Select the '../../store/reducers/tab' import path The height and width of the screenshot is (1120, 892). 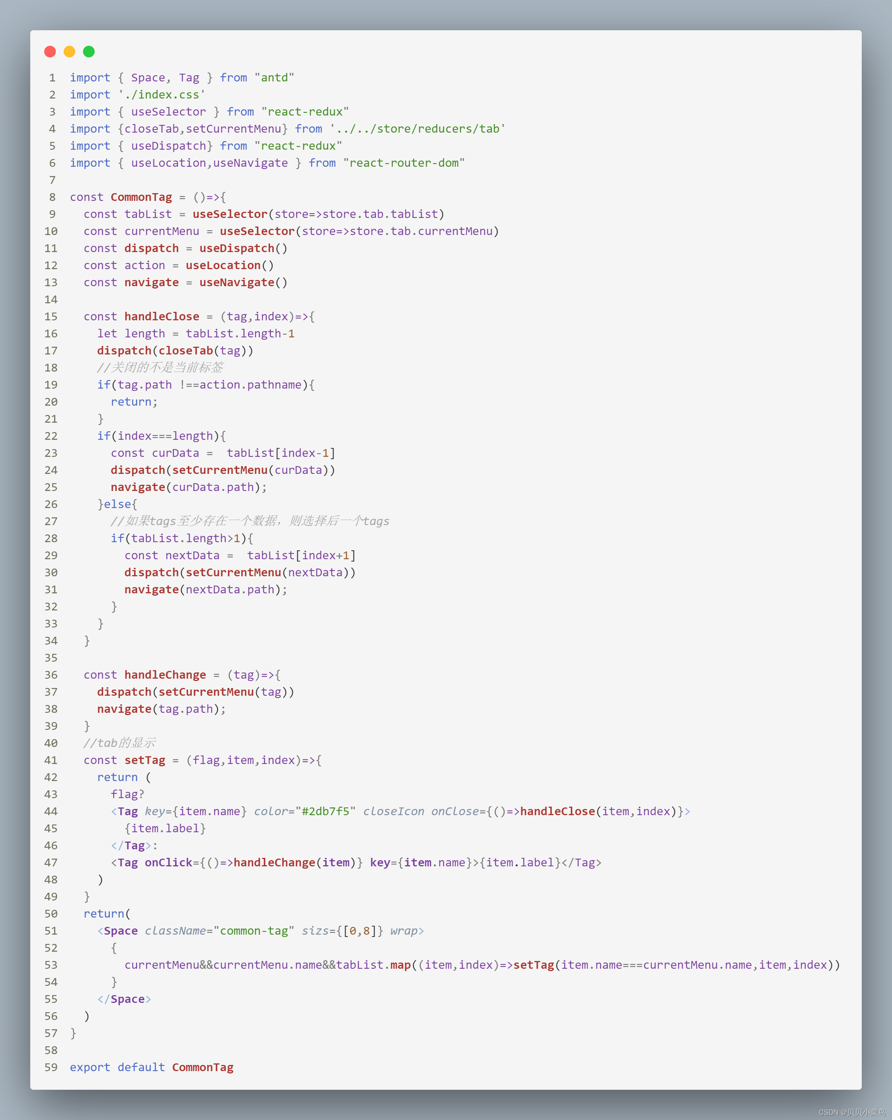coord(417,129)
